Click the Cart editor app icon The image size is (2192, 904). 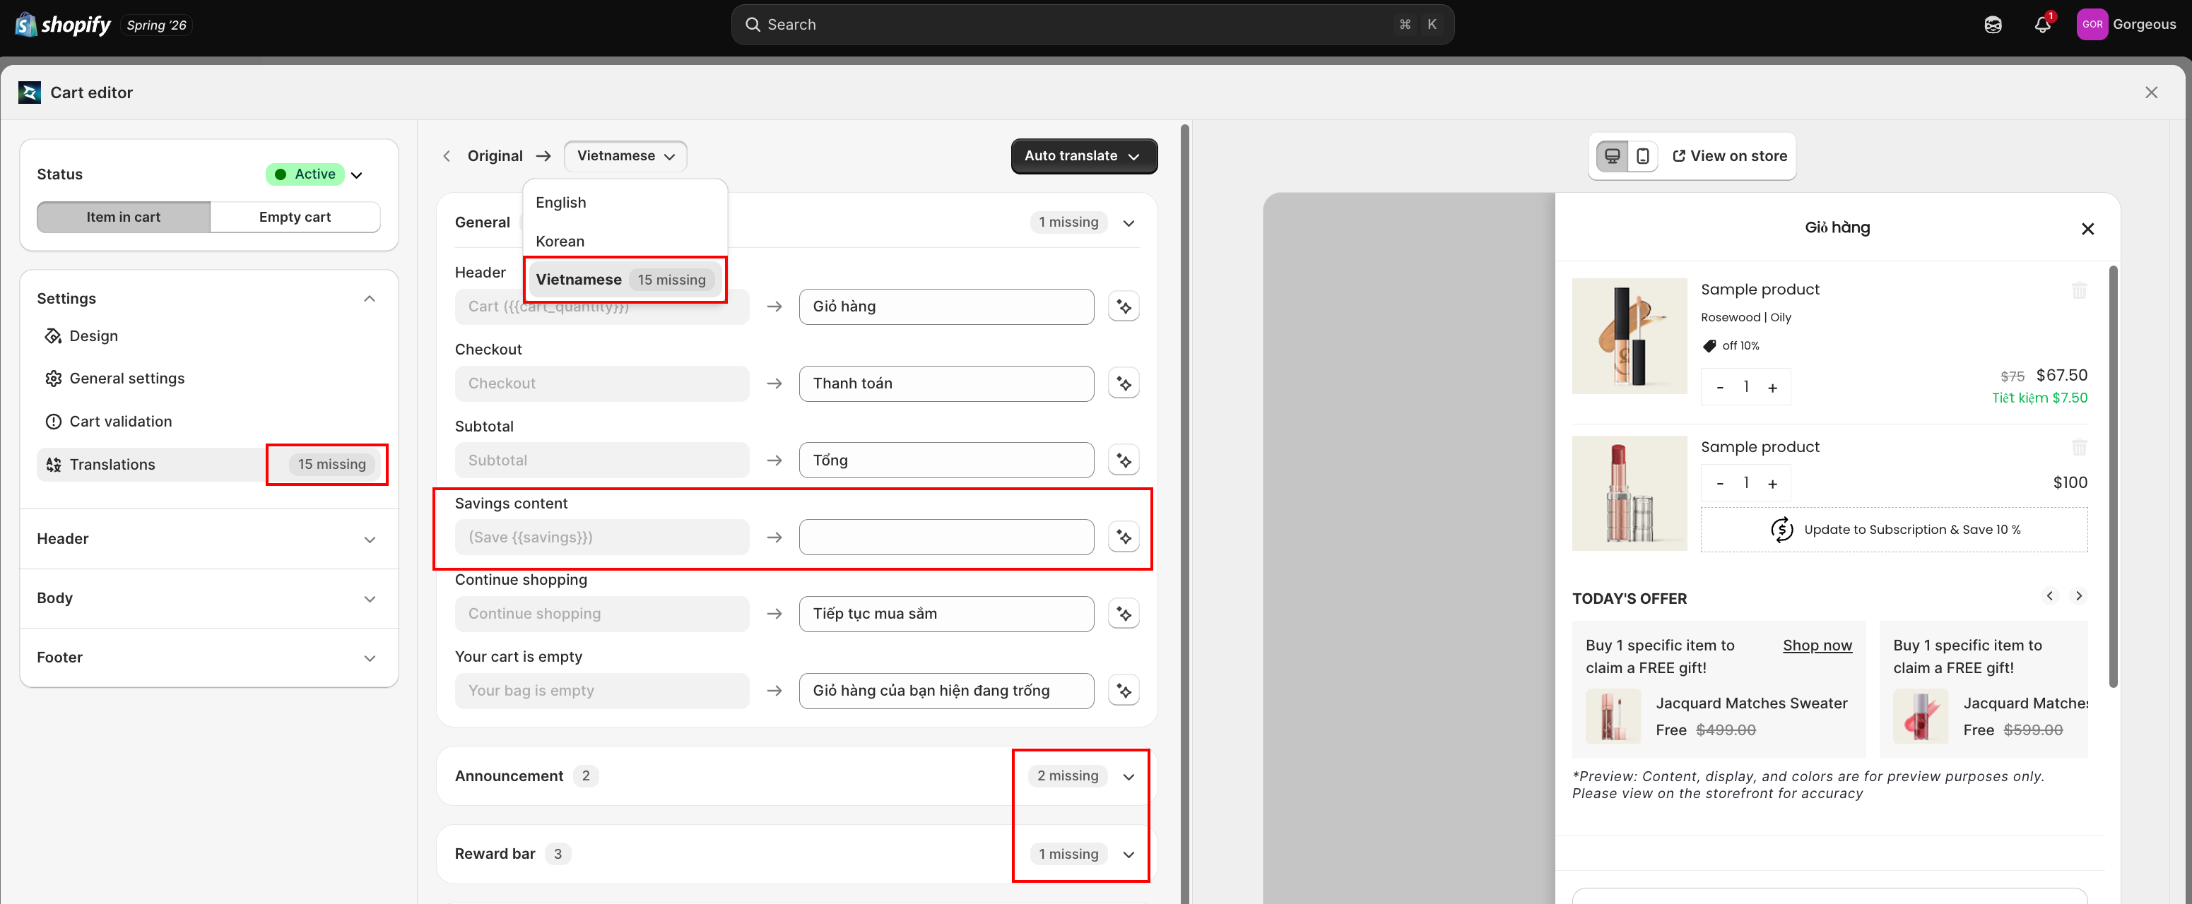tap(30, 93)
